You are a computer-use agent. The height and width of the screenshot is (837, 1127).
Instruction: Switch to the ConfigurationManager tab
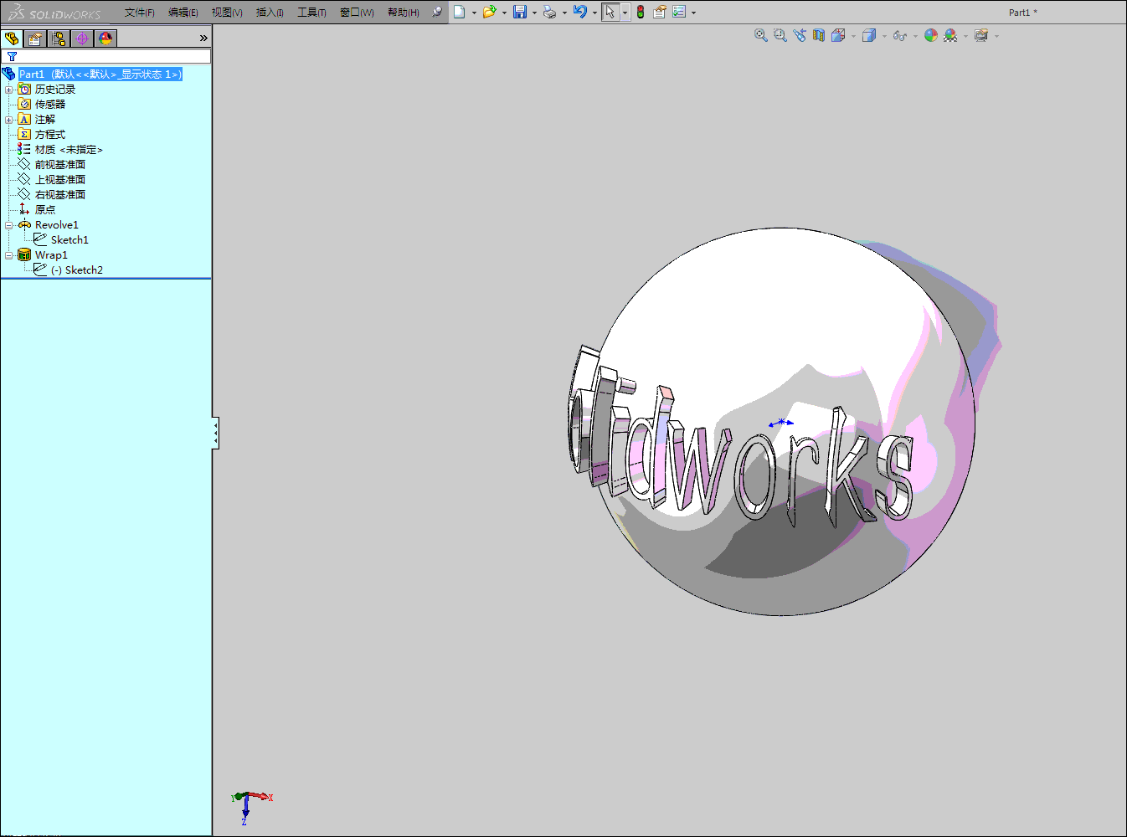59,39
